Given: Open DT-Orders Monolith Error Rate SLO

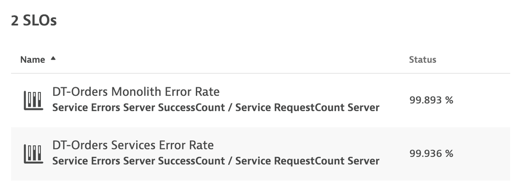Looking at the screenshot, I should pyautogui.click(x=135, y=93).
